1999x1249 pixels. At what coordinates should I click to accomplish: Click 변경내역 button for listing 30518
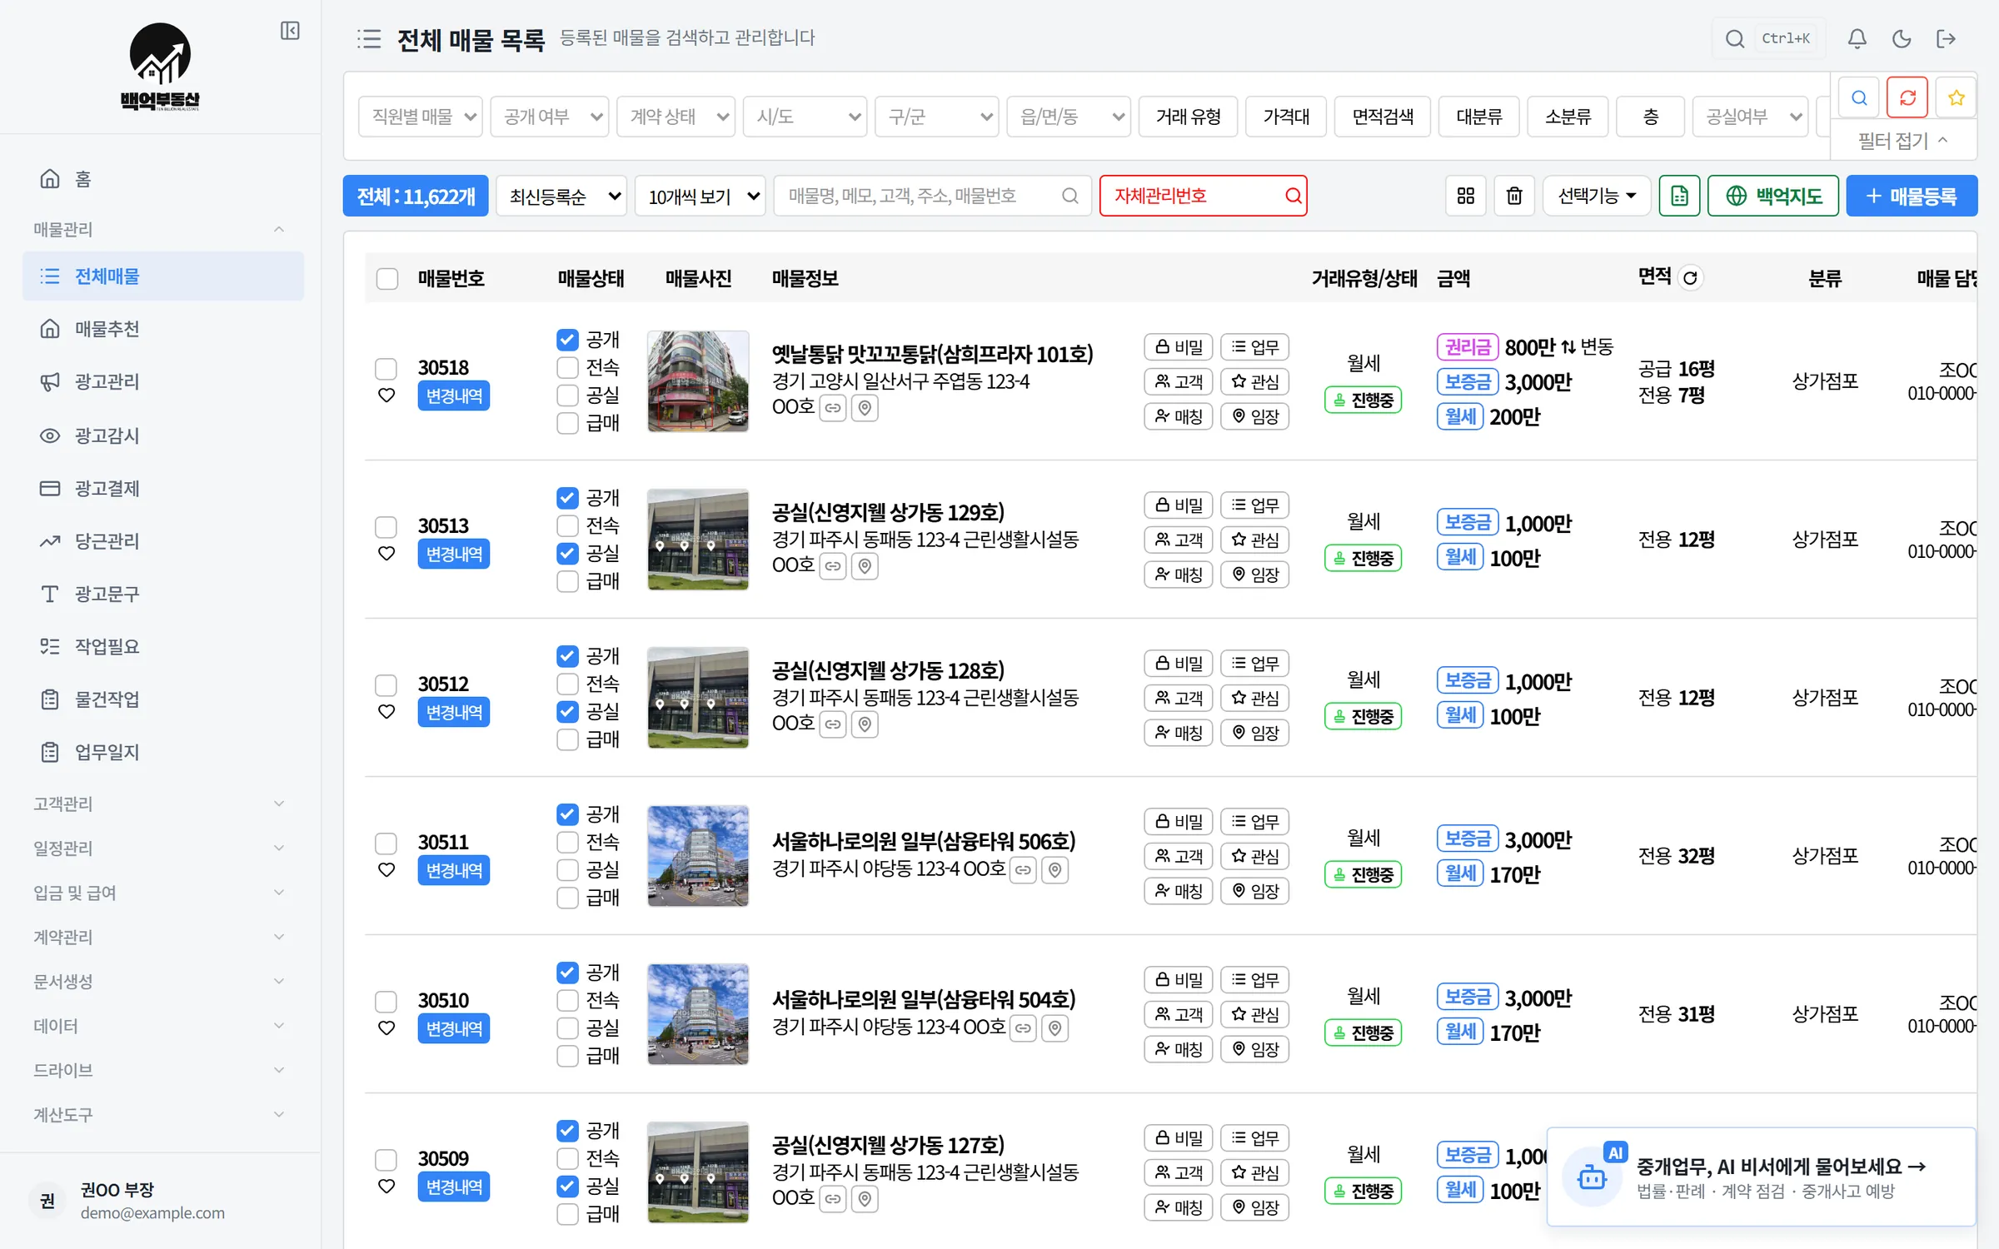(454, 396)
